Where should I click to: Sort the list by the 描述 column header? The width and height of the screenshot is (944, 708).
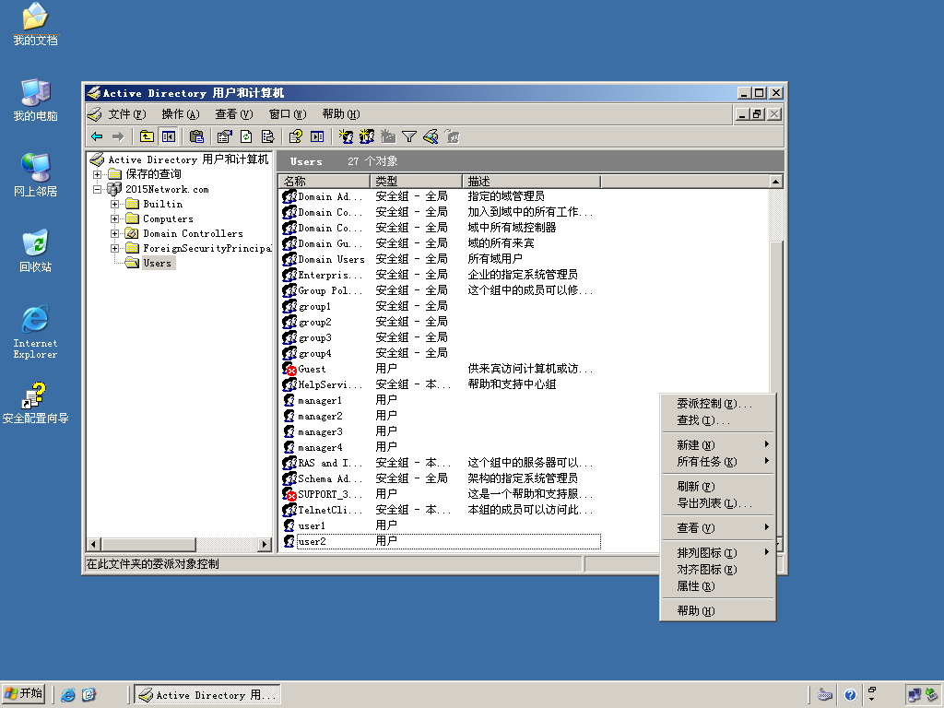click(532, 182)
